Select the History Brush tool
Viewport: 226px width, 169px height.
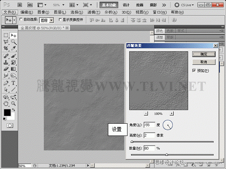click(13, 62)
